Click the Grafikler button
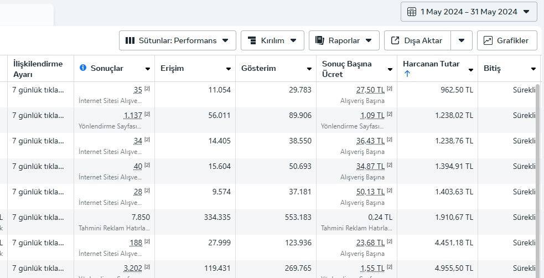This screenshot has width=544, height=278. click(507, 40)
